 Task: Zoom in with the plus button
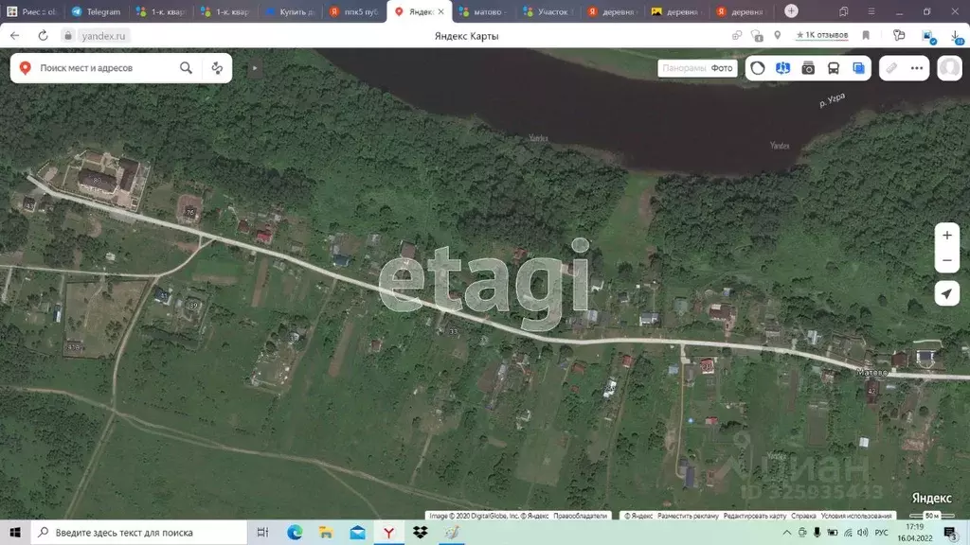point(947,235)
